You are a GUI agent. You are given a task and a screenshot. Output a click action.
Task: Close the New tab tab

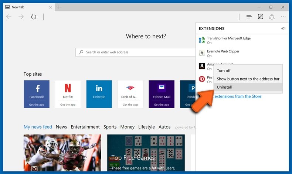[x=51, y=7]
